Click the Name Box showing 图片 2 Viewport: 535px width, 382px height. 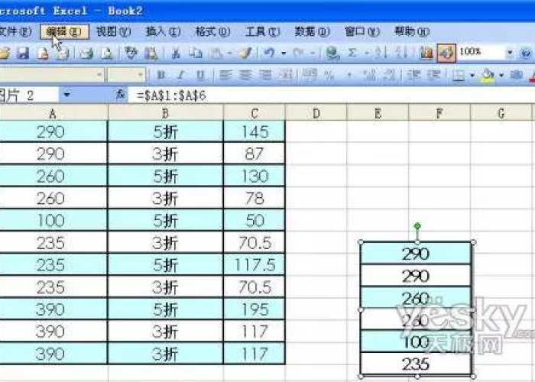(29, 95)
